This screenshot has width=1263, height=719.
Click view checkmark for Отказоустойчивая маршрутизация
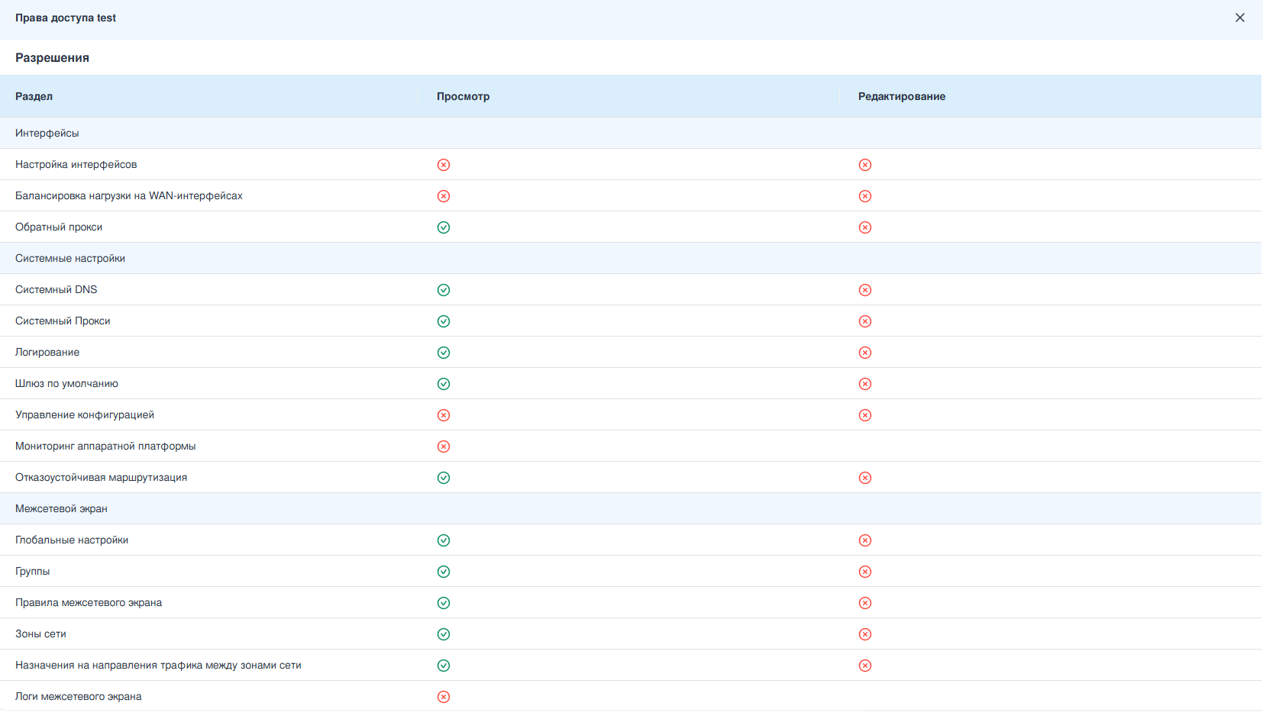(x=444, y=478)
